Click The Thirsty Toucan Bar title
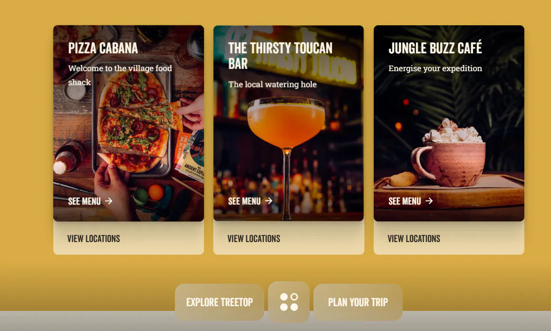 click(x=280, y=56)
